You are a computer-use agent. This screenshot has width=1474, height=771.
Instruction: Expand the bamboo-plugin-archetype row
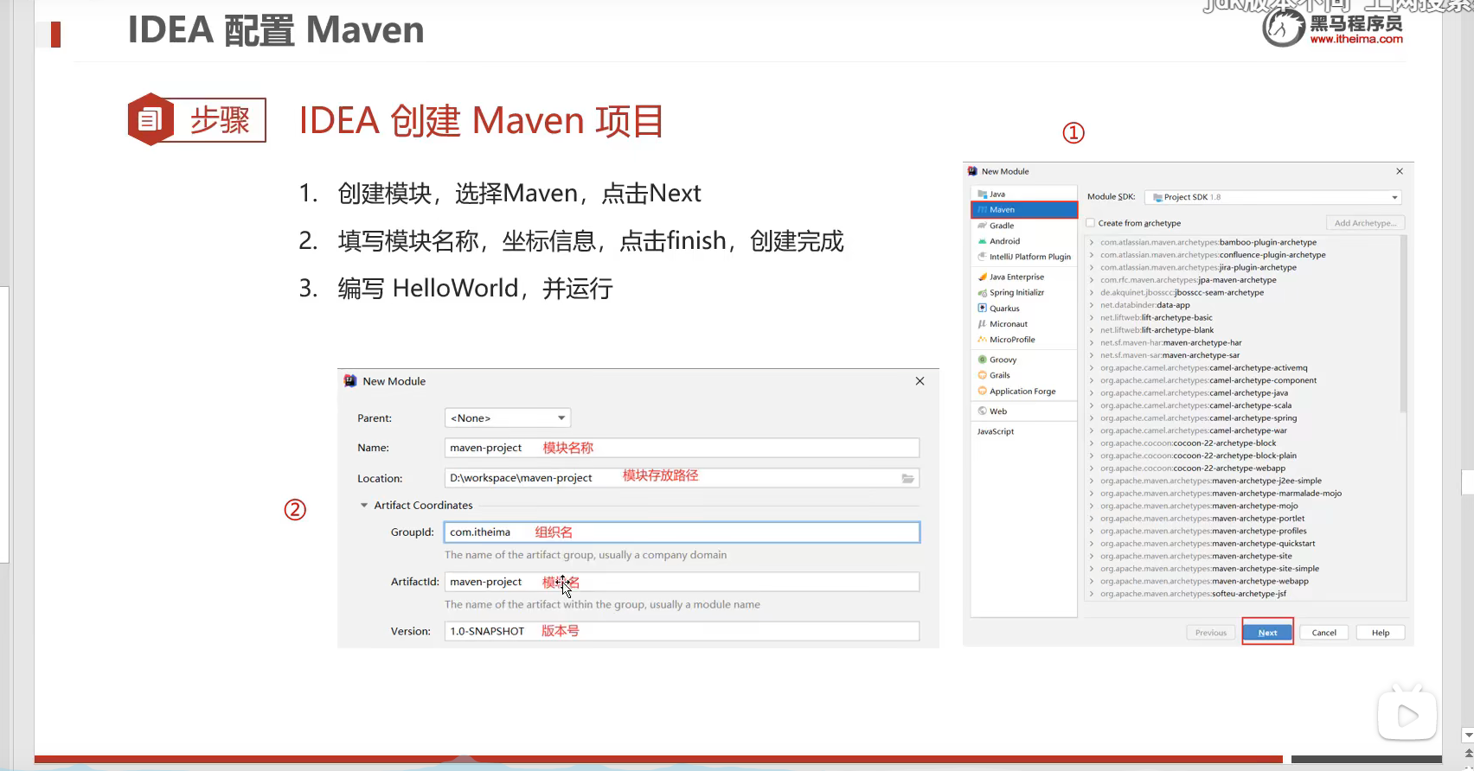tap(1092, 243)
